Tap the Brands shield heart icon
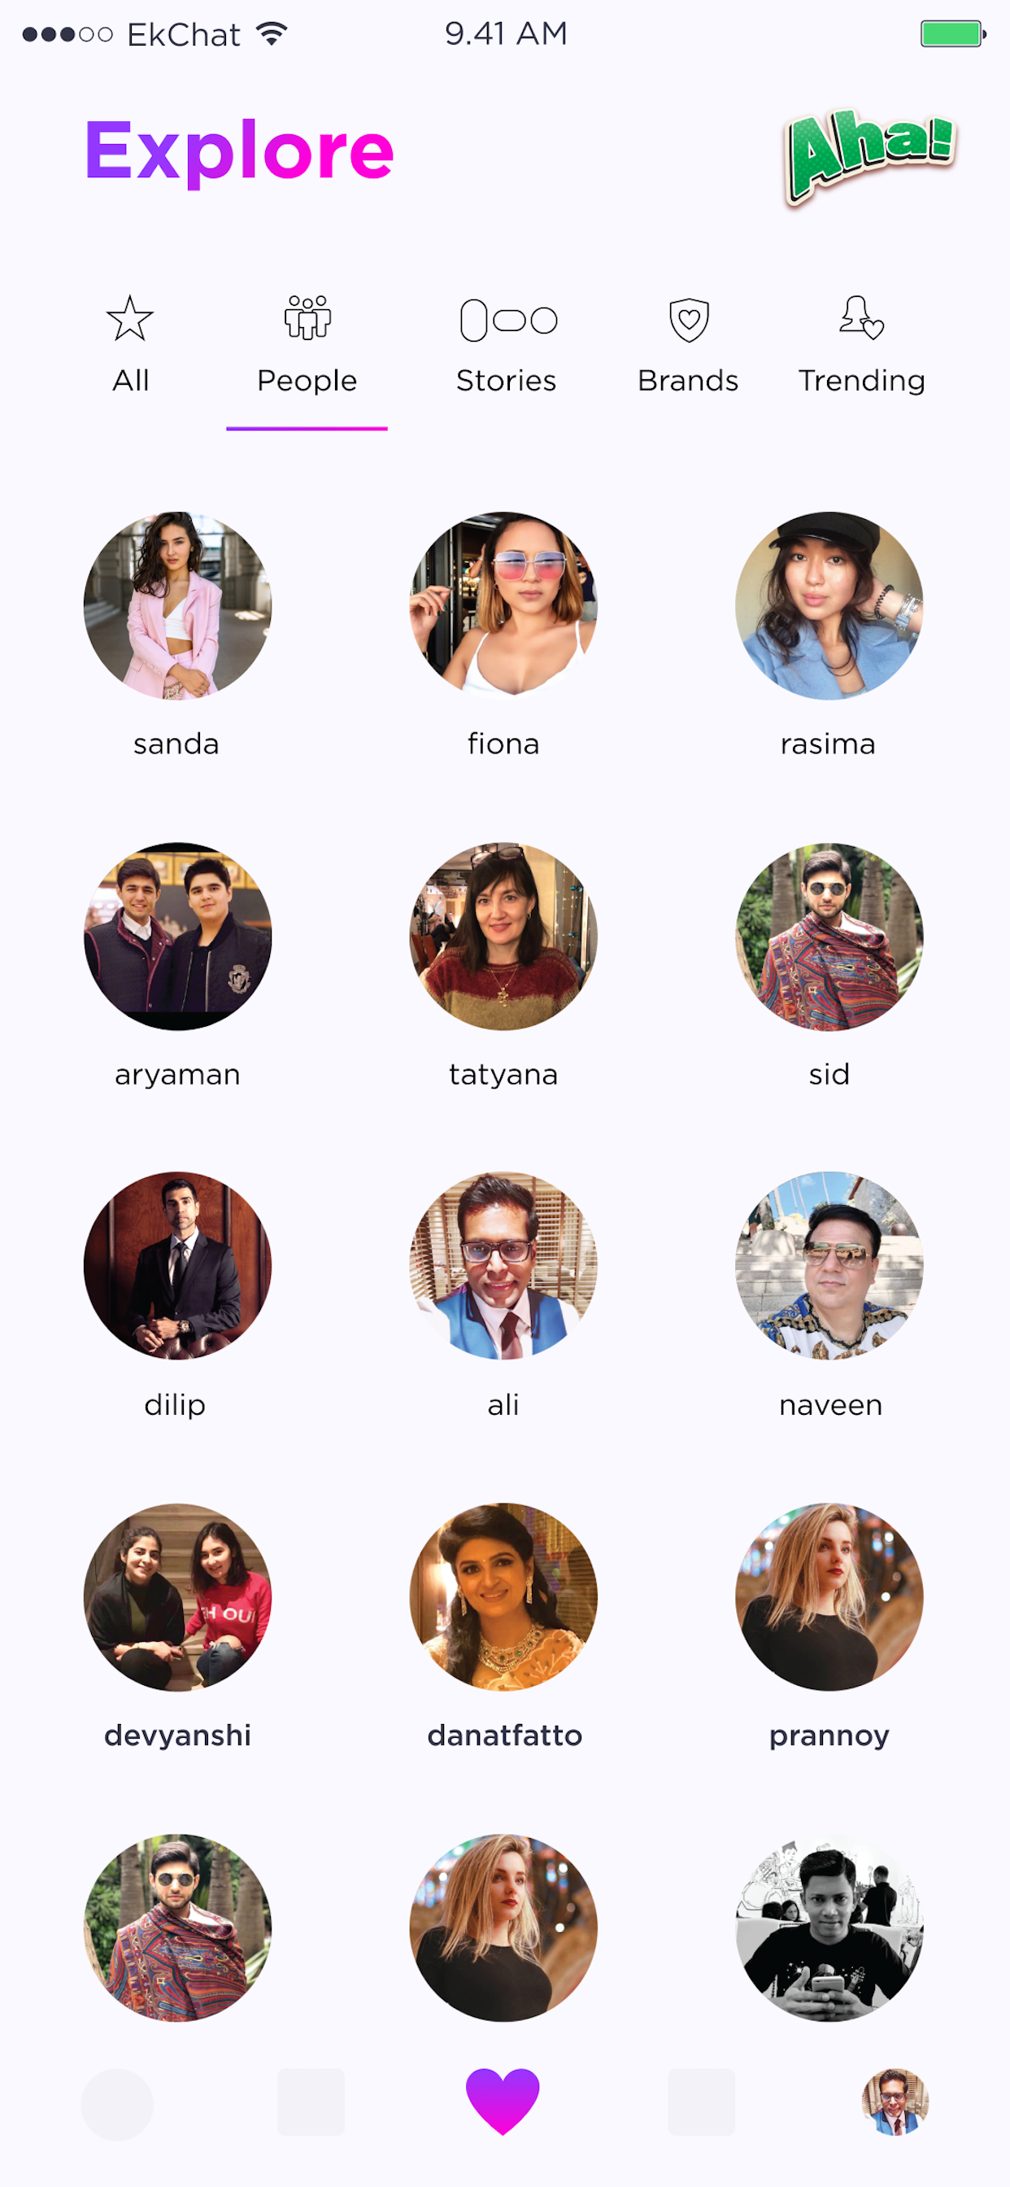Image resolution: width=1010 pixels, height=2187 pixels. coord(688,320)
